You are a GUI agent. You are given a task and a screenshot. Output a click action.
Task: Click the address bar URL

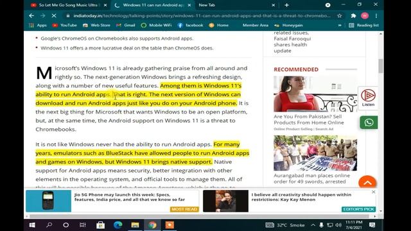point(202,15)
